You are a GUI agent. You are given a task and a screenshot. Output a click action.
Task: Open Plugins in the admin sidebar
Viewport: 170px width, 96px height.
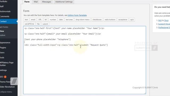pos(3,47)
